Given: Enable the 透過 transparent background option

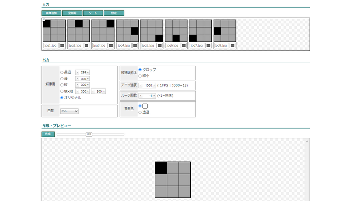Looking at the screenshot, I should pyautogui.click(x=140, y=112).
